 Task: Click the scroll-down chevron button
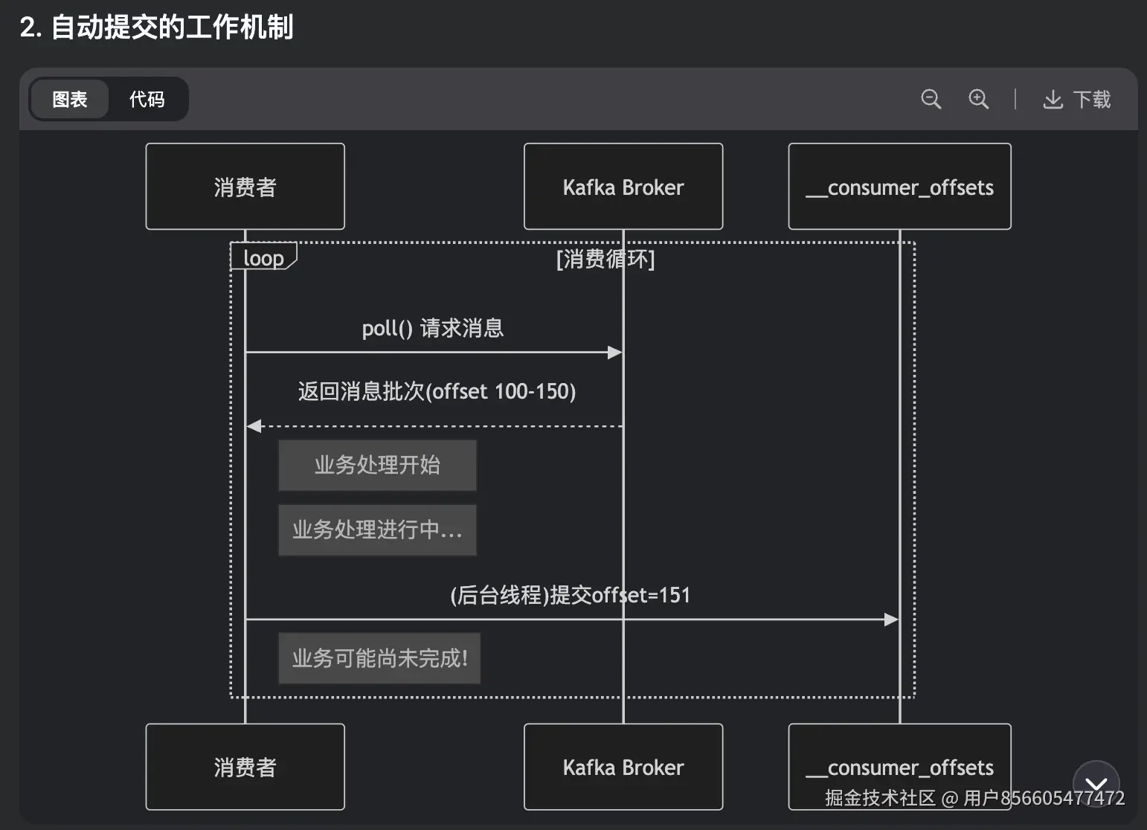[x=1096, y=784]
